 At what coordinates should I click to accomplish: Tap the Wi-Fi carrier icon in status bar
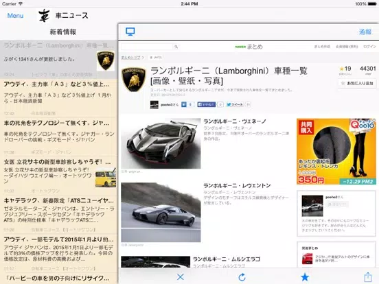click(x=21, y=3)
